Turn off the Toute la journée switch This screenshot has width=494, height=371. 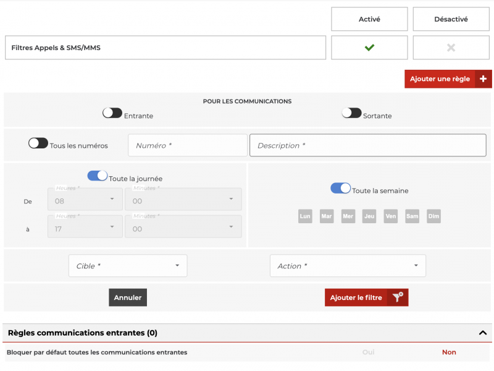point(98,176)
